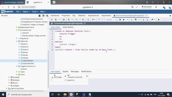Click the Delete trash icon in the toolbar
The height and width of the screenshot is (97, 172).
coord(88,20)
